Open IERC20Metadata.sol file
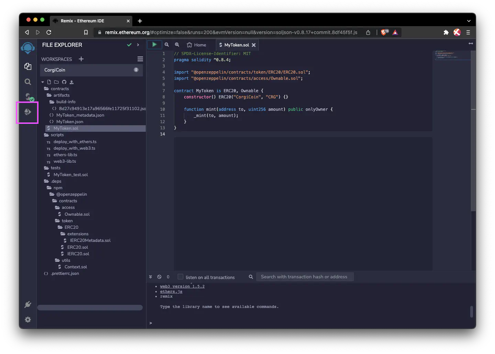Image resolution: width=495 pixels, height=354 pixels. click(x=90, y=240)
